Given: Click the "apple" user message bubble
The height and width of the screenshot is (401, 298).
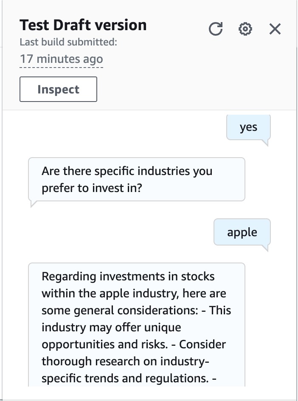Looking at the screenshot, I should [x=242, y=232].
